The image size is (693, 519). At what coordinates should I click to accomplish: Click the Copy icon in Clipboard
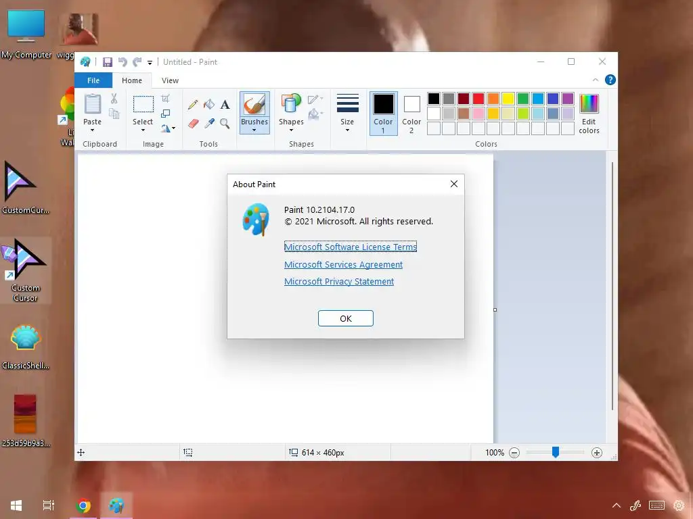coord(114,114)
